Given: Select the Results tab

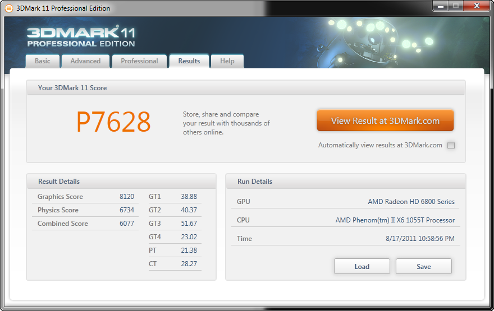Looking at the screenshot, I should (189, 61).
